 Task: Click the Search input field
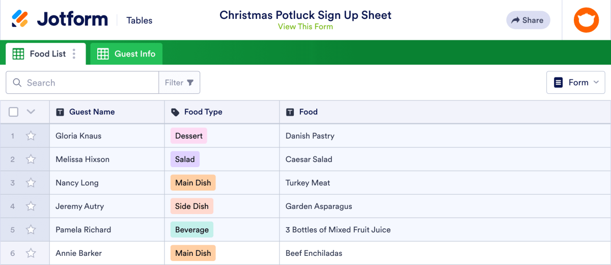click(82, 83)
